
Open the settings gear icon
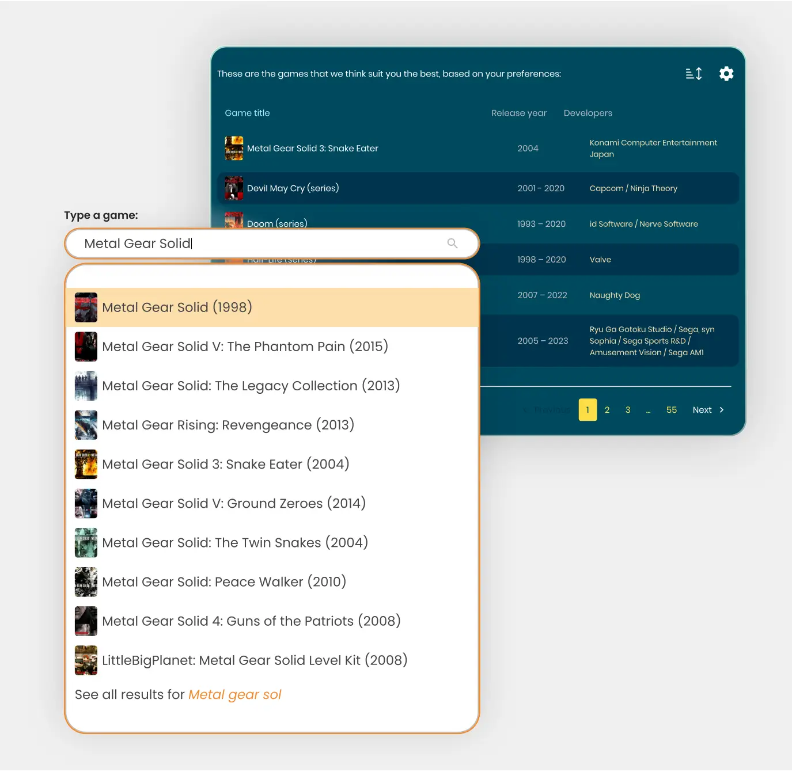(726, 74)
